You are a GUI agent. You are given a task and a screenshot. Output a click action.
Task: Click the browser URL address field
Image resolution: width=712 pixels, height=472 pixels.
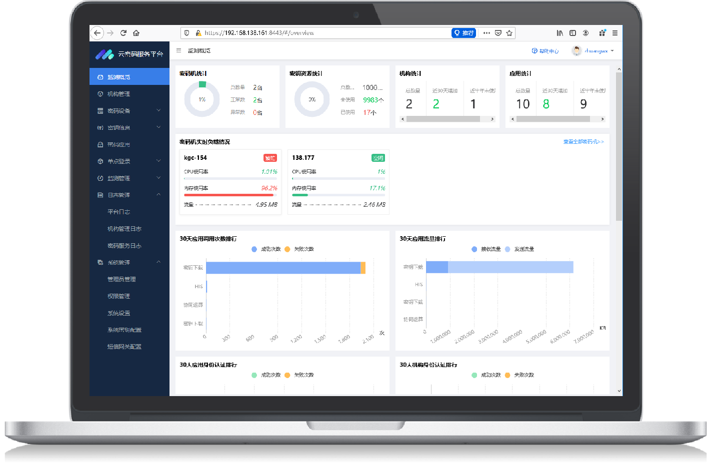pos(325,33)
